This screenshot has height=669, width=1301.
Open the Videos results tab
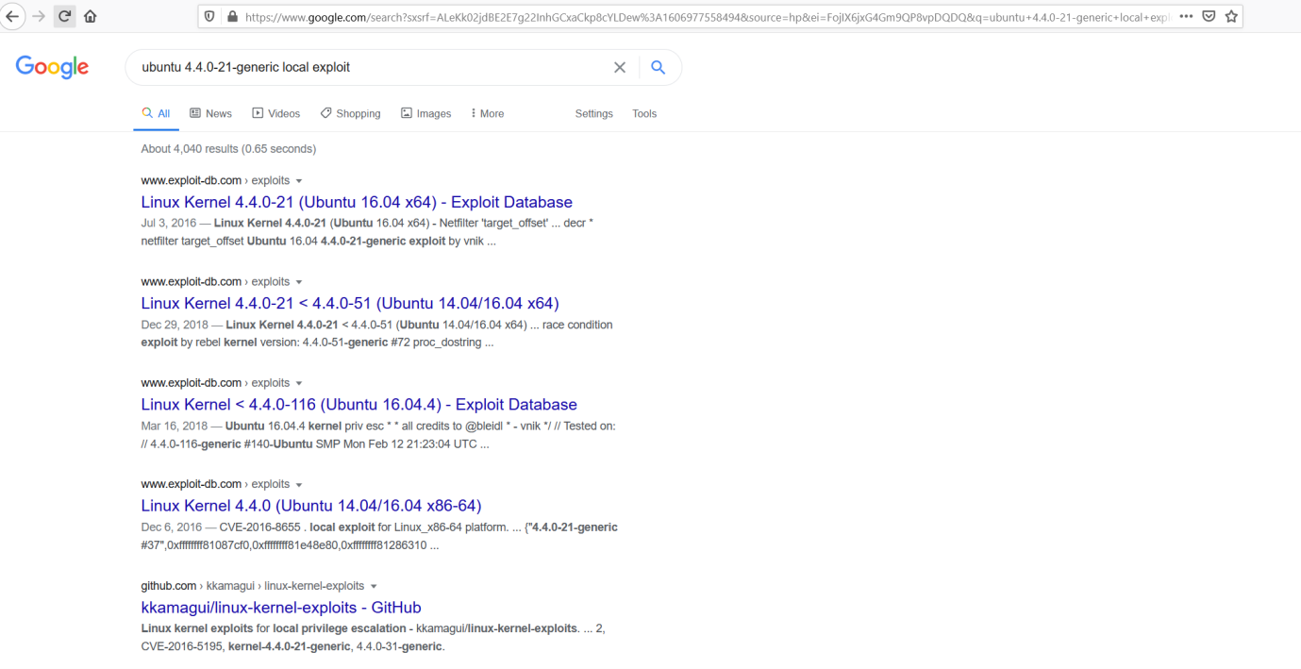tap(275, 113)
